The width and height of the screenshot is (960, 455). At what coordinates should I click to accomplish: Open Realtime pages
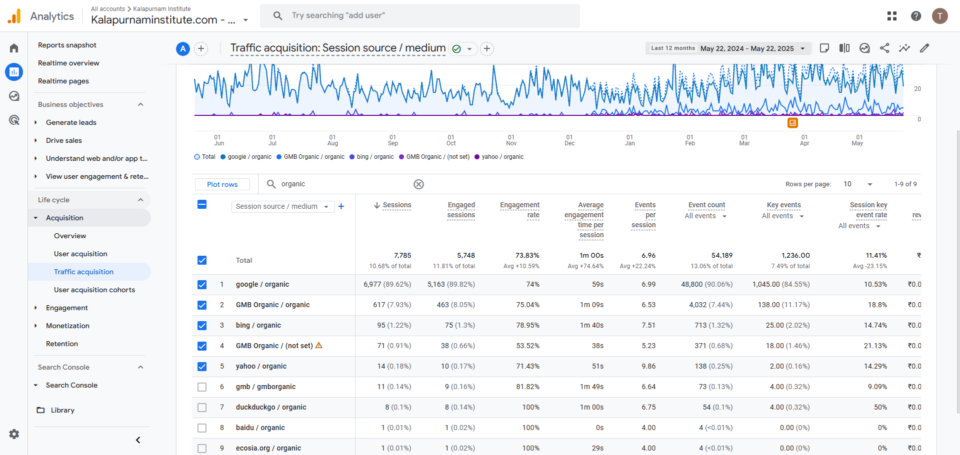coord(63,81)
